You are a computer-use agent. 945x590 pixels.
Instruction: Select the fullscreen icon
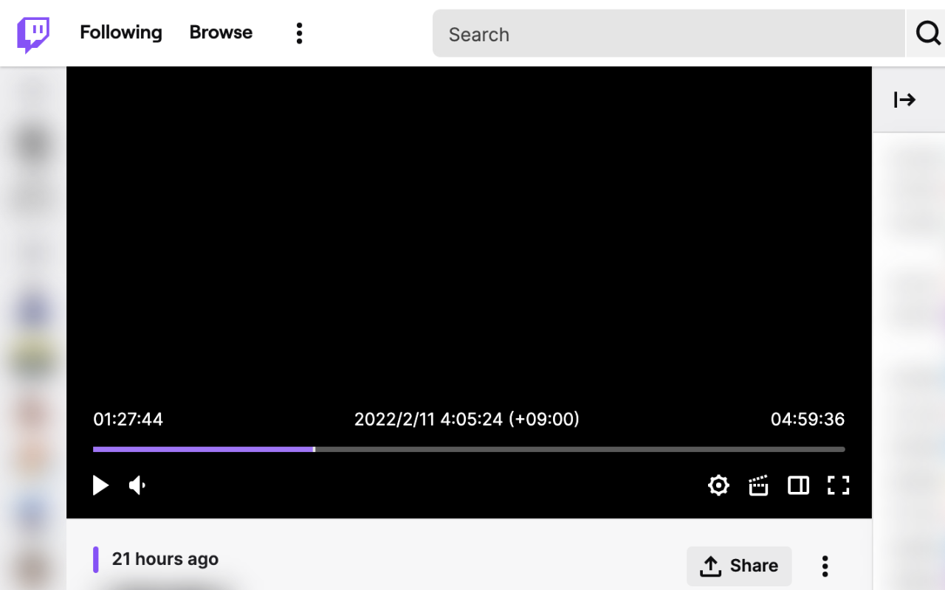point(838,485)
